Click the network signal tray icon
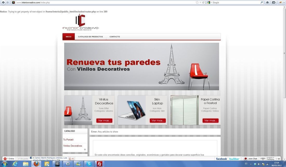Image resolution: width=286 pixels, height=167 pixels. pos(267,164)
